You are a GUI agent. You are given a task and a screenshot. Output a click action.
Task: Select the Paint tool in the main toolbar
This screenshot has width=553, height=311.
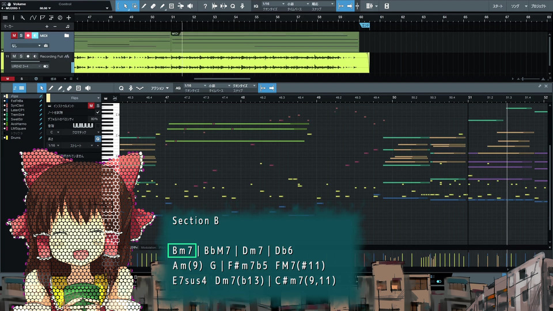(x=162, y=6)
